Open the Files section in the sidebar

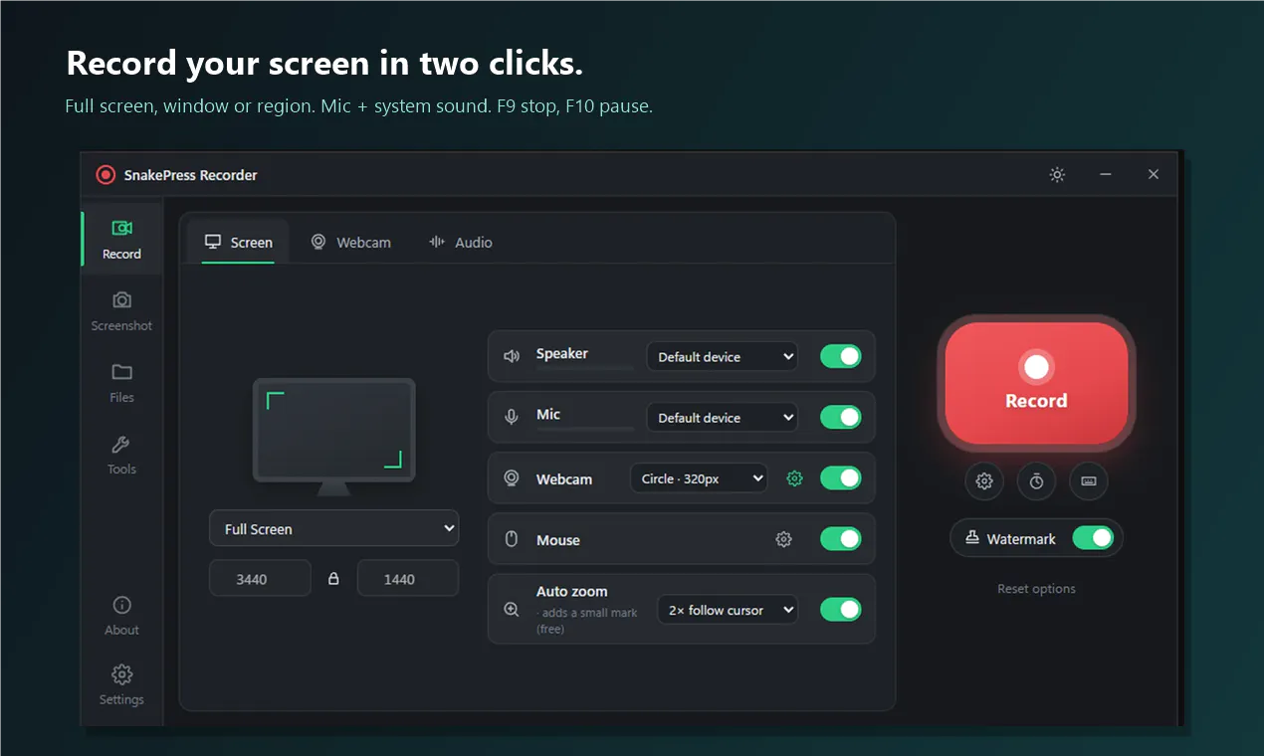click(121, 382)
